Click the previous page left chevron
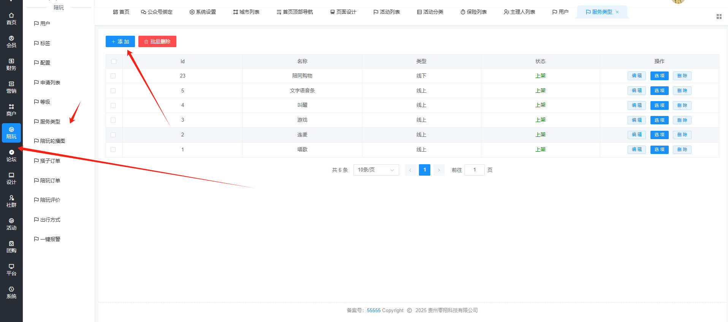The image size is (728, 322). 410,170
